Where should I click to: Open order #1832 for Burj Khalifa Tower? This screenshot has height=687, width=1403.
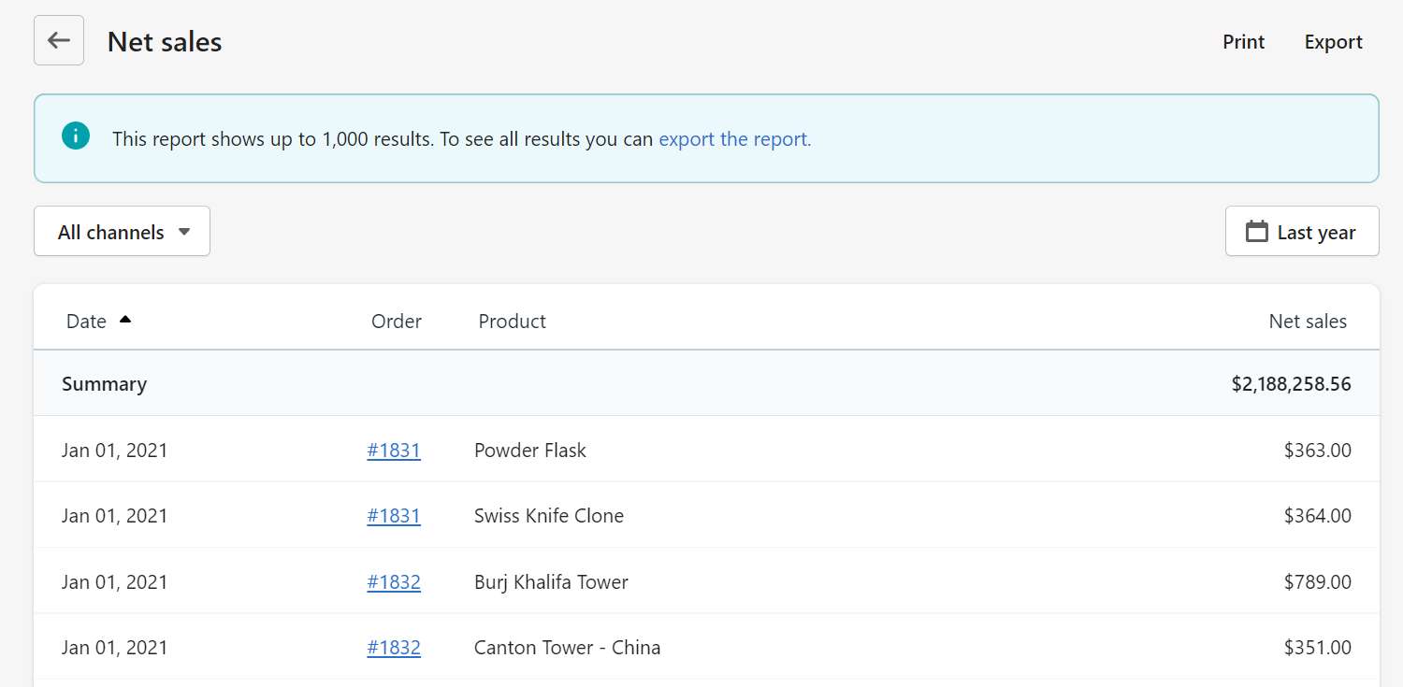click(x=394, y=582)
